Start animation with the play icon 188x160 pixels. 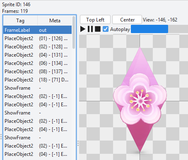(x=83, y=29)
